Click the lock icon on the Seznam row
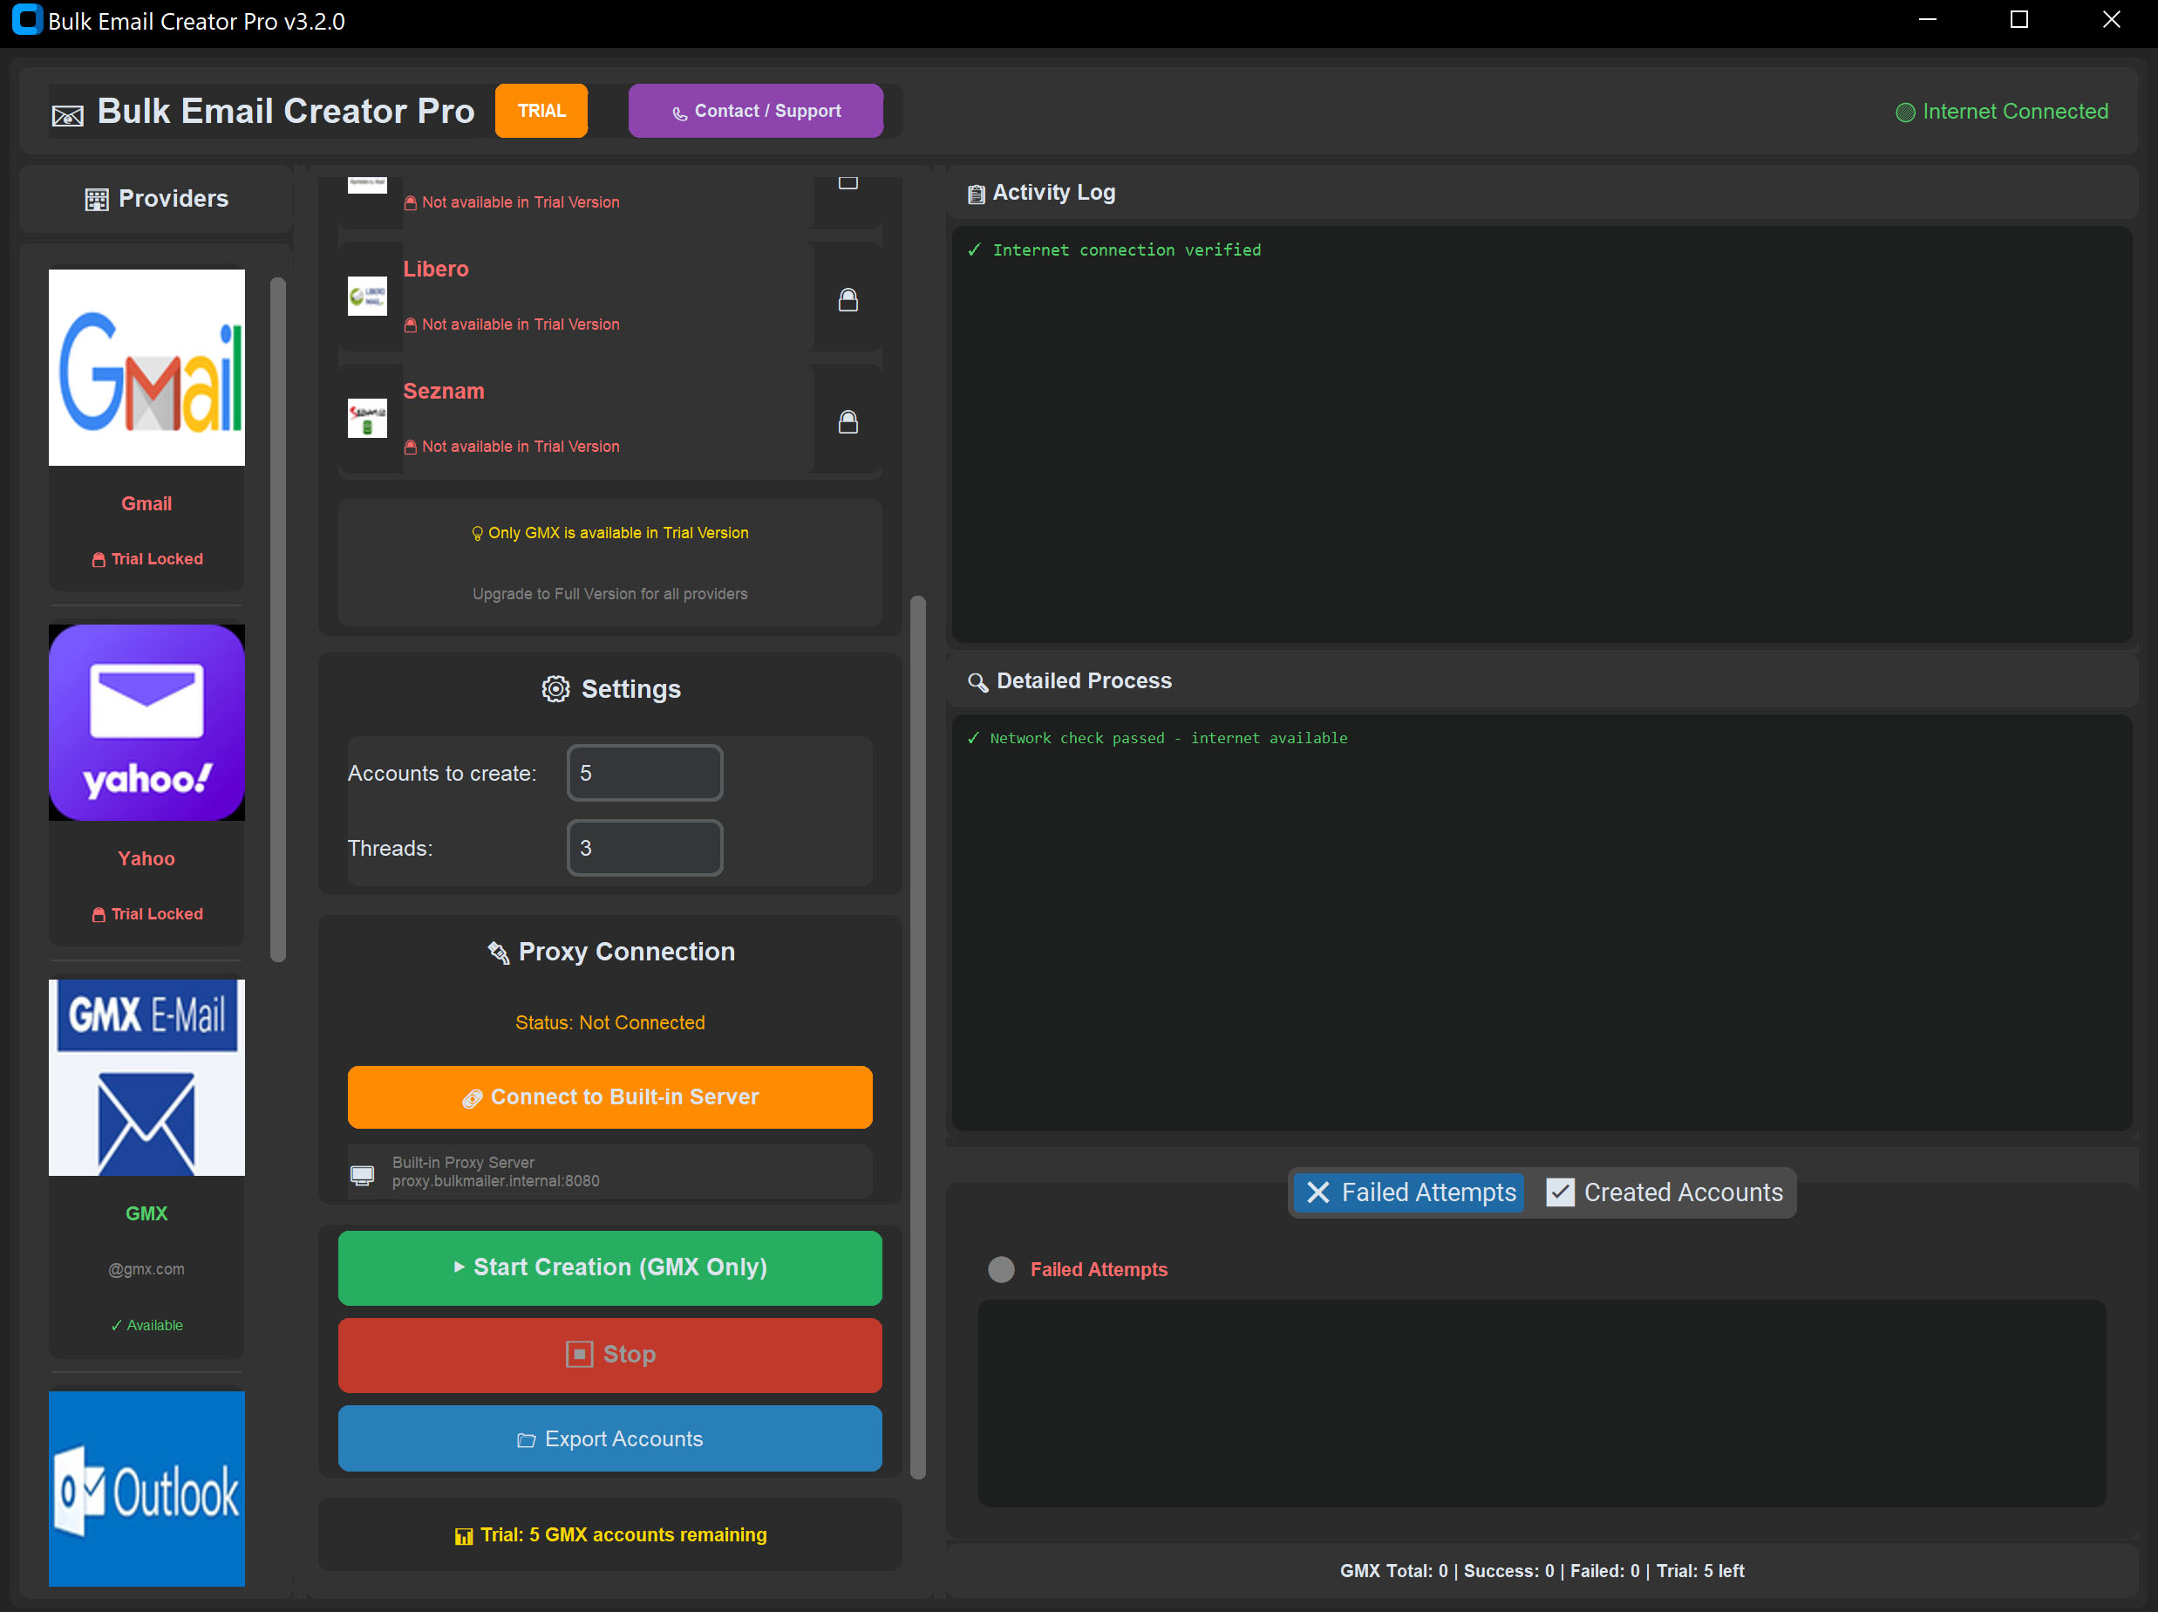 click(x=848, y=421)
